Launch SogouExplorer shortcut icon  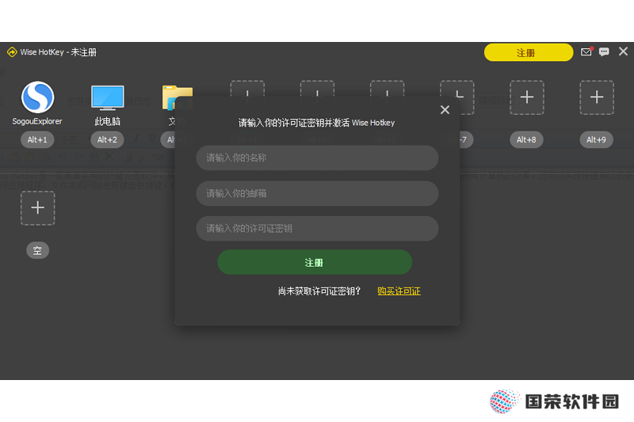coord(37,97)
